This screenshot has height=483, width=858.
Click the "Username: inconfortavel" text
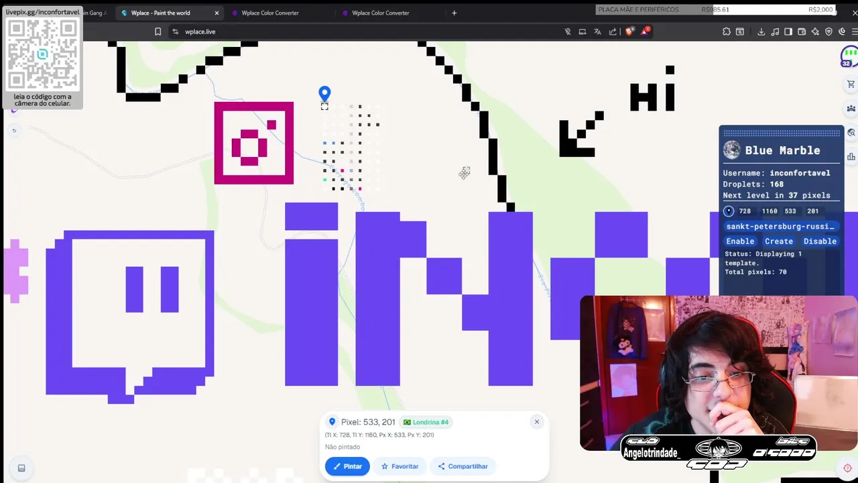[x=776, y=172]
